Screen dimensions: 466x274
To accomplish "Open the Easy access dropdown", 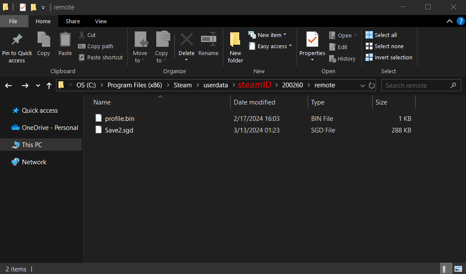I will point(270,46).
